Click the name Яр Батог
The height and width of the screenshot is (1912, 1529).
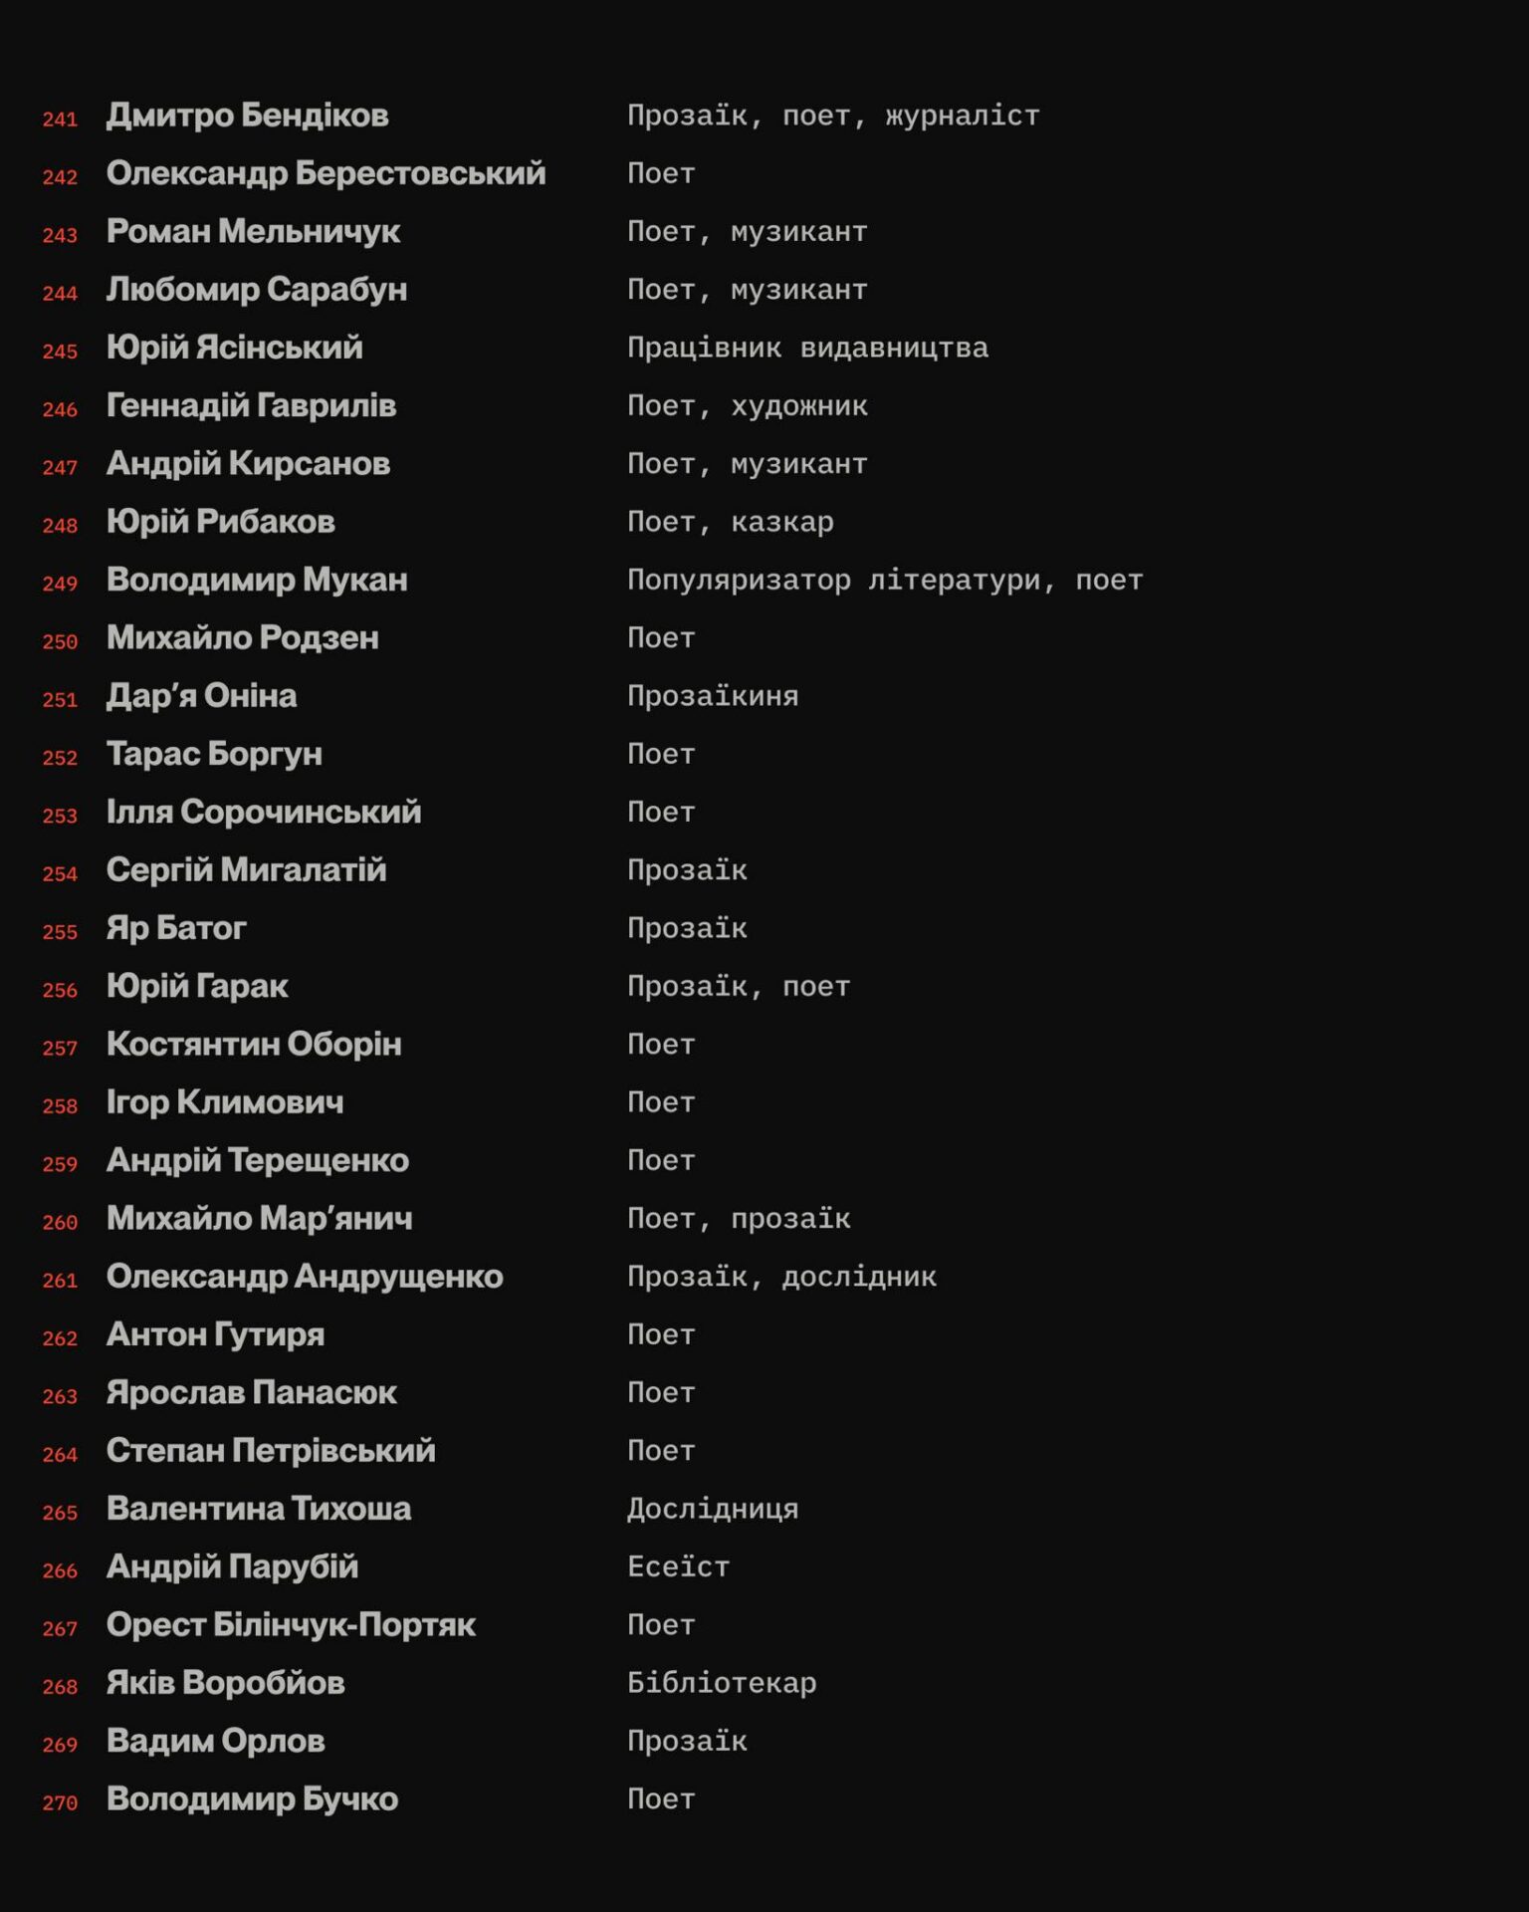pyautogui.click(x=176, y=928)
